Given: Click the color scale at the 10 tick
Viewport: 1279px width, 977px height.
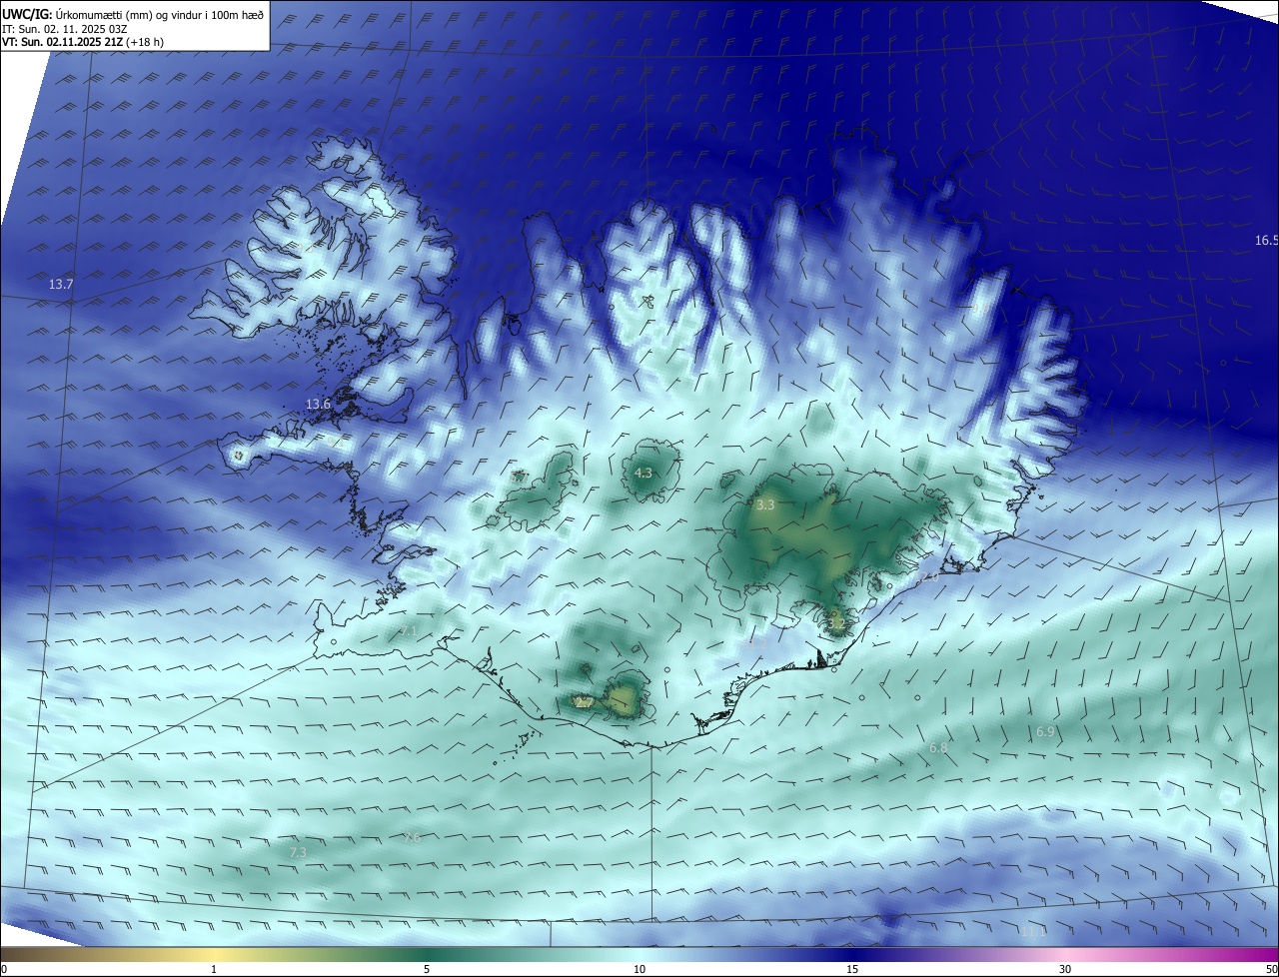Looking at the screenshot, I should coord(639,969).
